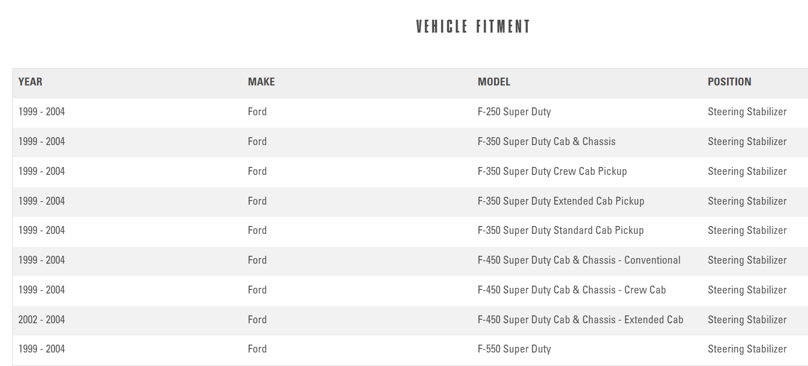Click Steering Stabilizer in the F-250 row

[747, 112]
